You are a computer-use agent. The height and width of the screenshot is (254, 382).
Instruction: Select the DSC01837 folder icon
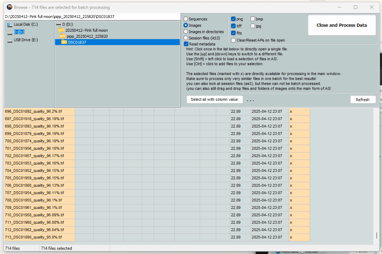point(64,42)
